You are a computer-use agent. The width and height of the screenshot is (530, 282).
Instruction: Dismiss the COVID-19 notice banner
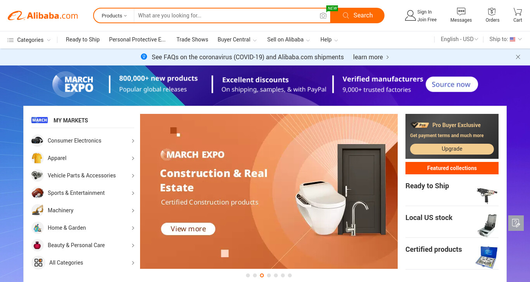(x=518, y=57)
